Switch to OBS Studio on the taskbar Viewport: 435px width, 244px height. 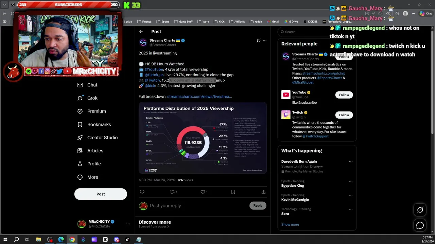[50, 240]
